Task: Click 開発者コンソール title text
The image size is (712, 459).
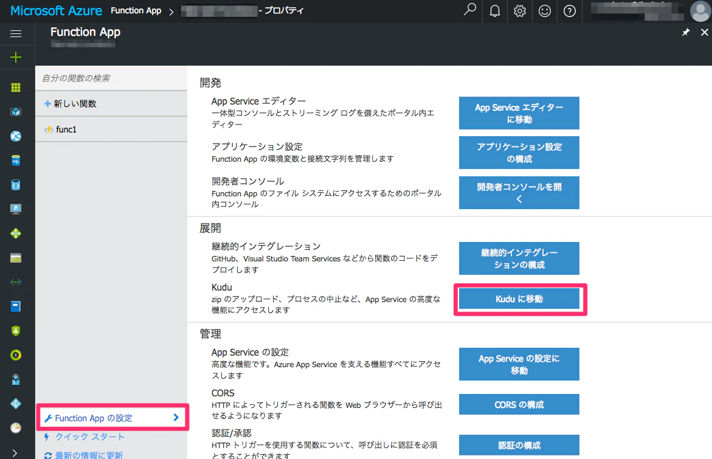Action: click(247, 181)
